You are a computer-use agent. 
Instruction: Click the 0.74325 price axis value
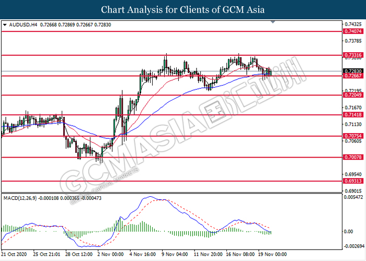click(353, 24)
